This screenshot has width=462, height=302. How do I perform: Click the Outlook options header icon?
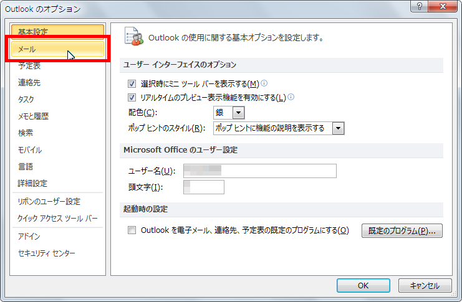[133, 37]
